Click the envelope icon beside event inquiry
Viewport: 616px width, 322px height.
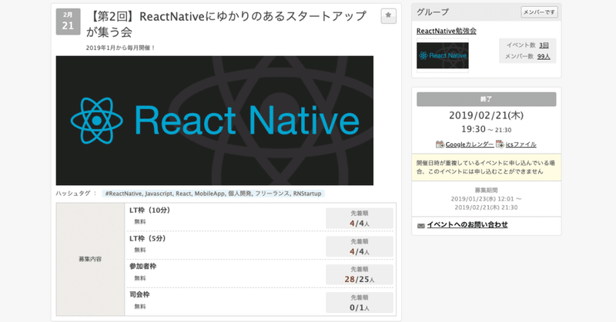(x=420, y=225)
